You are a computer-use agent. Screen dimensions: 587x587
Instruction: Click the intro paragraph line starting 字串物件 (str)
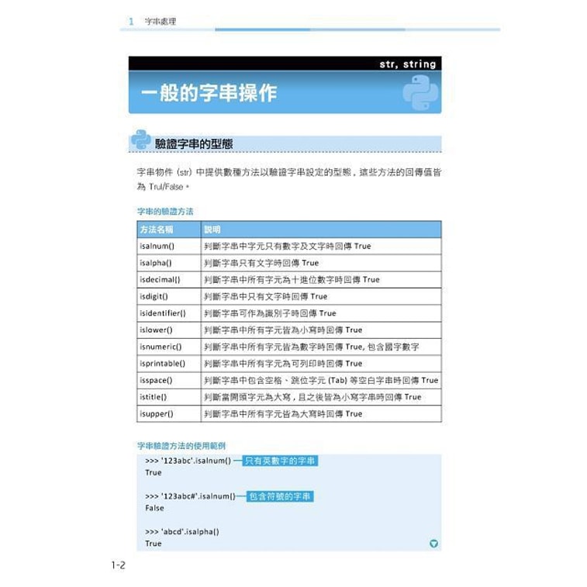[289, 172]
